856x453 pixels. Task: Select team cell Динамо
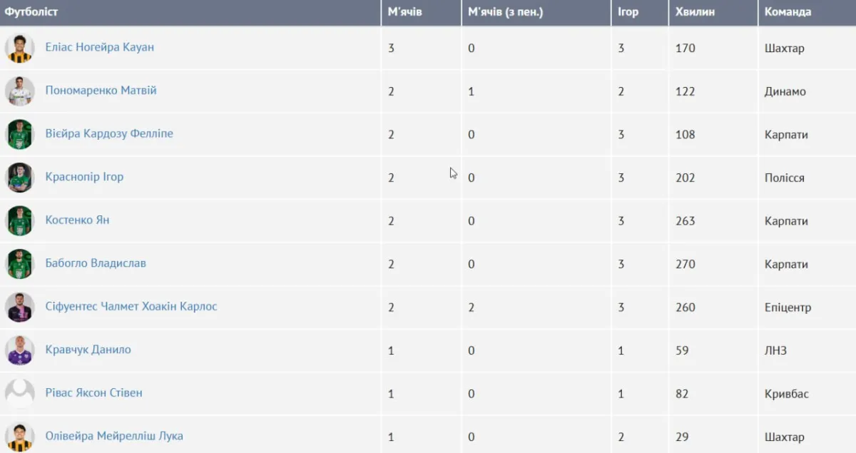[785, 92]
